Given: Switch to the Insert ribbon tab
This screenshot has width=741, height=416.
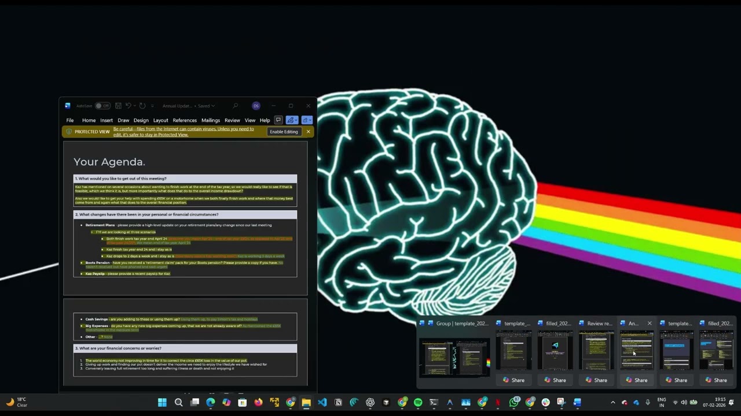Looking at the screenshot, I should click(x=107, y=120).
